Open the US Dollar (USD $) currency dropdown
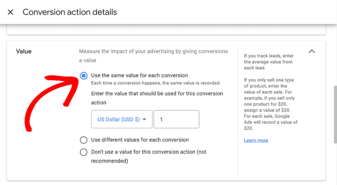This screenshot has height=185, width=337. [122, 119]
